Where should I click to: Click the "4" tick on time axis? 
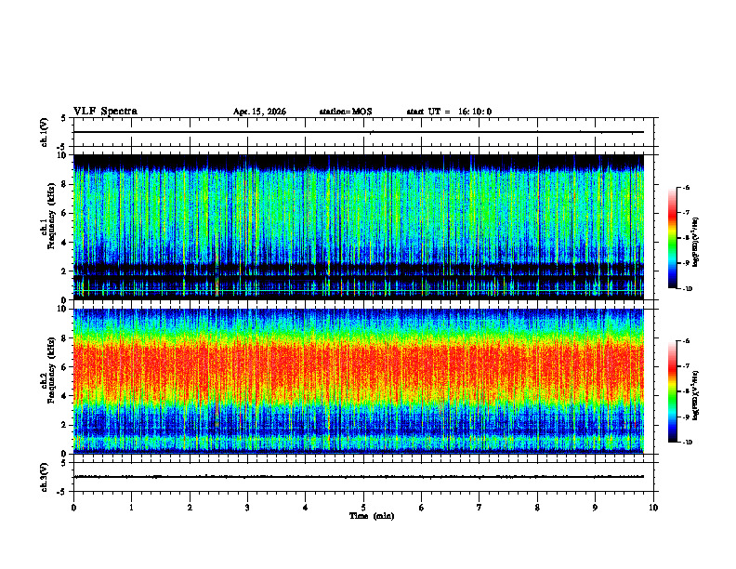pyautogui.click(x=306, y=508)
